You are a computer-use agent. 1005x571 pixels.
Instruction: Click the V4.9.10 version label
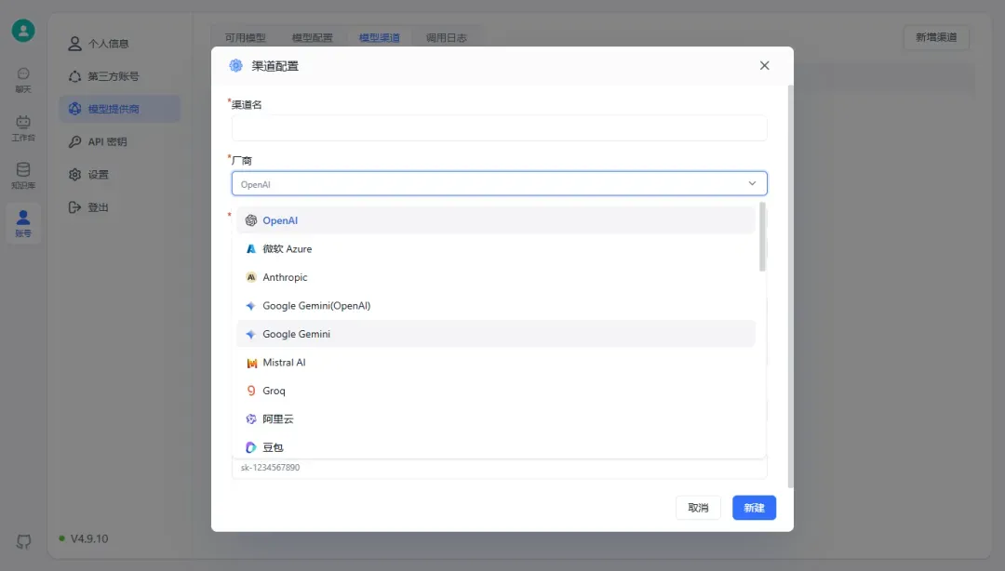pyautogui.click(x=89, y=538)
